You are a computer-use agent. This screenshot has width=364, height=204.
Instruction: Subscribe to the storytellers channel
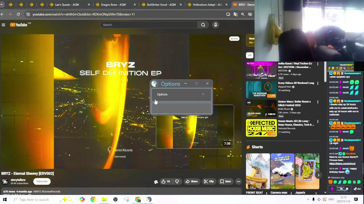(x=42, y=181)
